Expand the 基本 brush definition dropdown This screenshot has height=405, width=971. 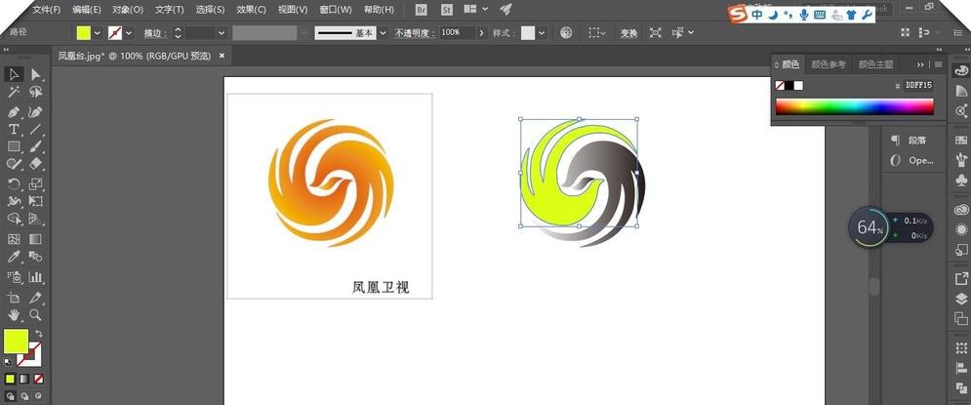tap(382, 32)
